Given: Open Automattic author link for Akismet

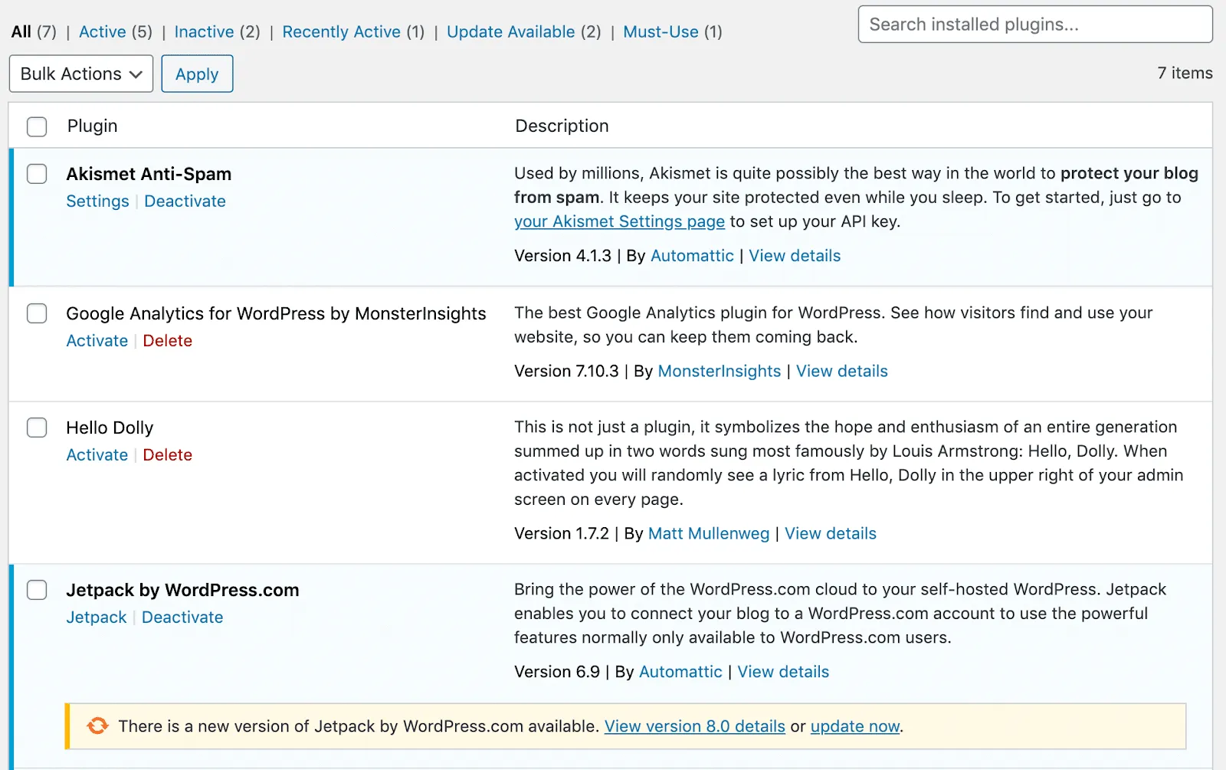Looking at the screenshot, I should point(692,256).
